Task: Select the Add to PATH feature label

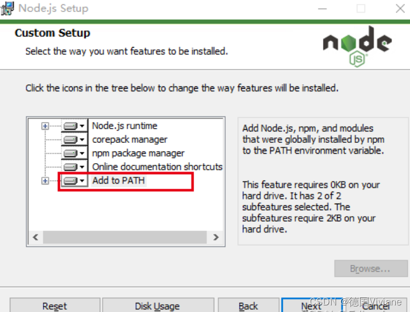Action: pos(118,181)
